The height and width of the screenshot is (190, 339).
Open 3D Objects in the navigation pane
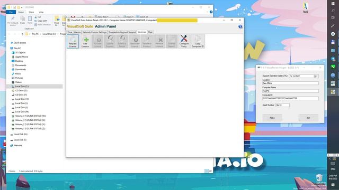pos(20,53)
